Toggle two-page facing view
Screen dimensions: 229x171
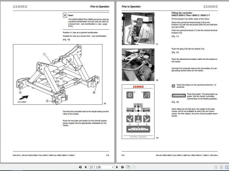point(227,167)
